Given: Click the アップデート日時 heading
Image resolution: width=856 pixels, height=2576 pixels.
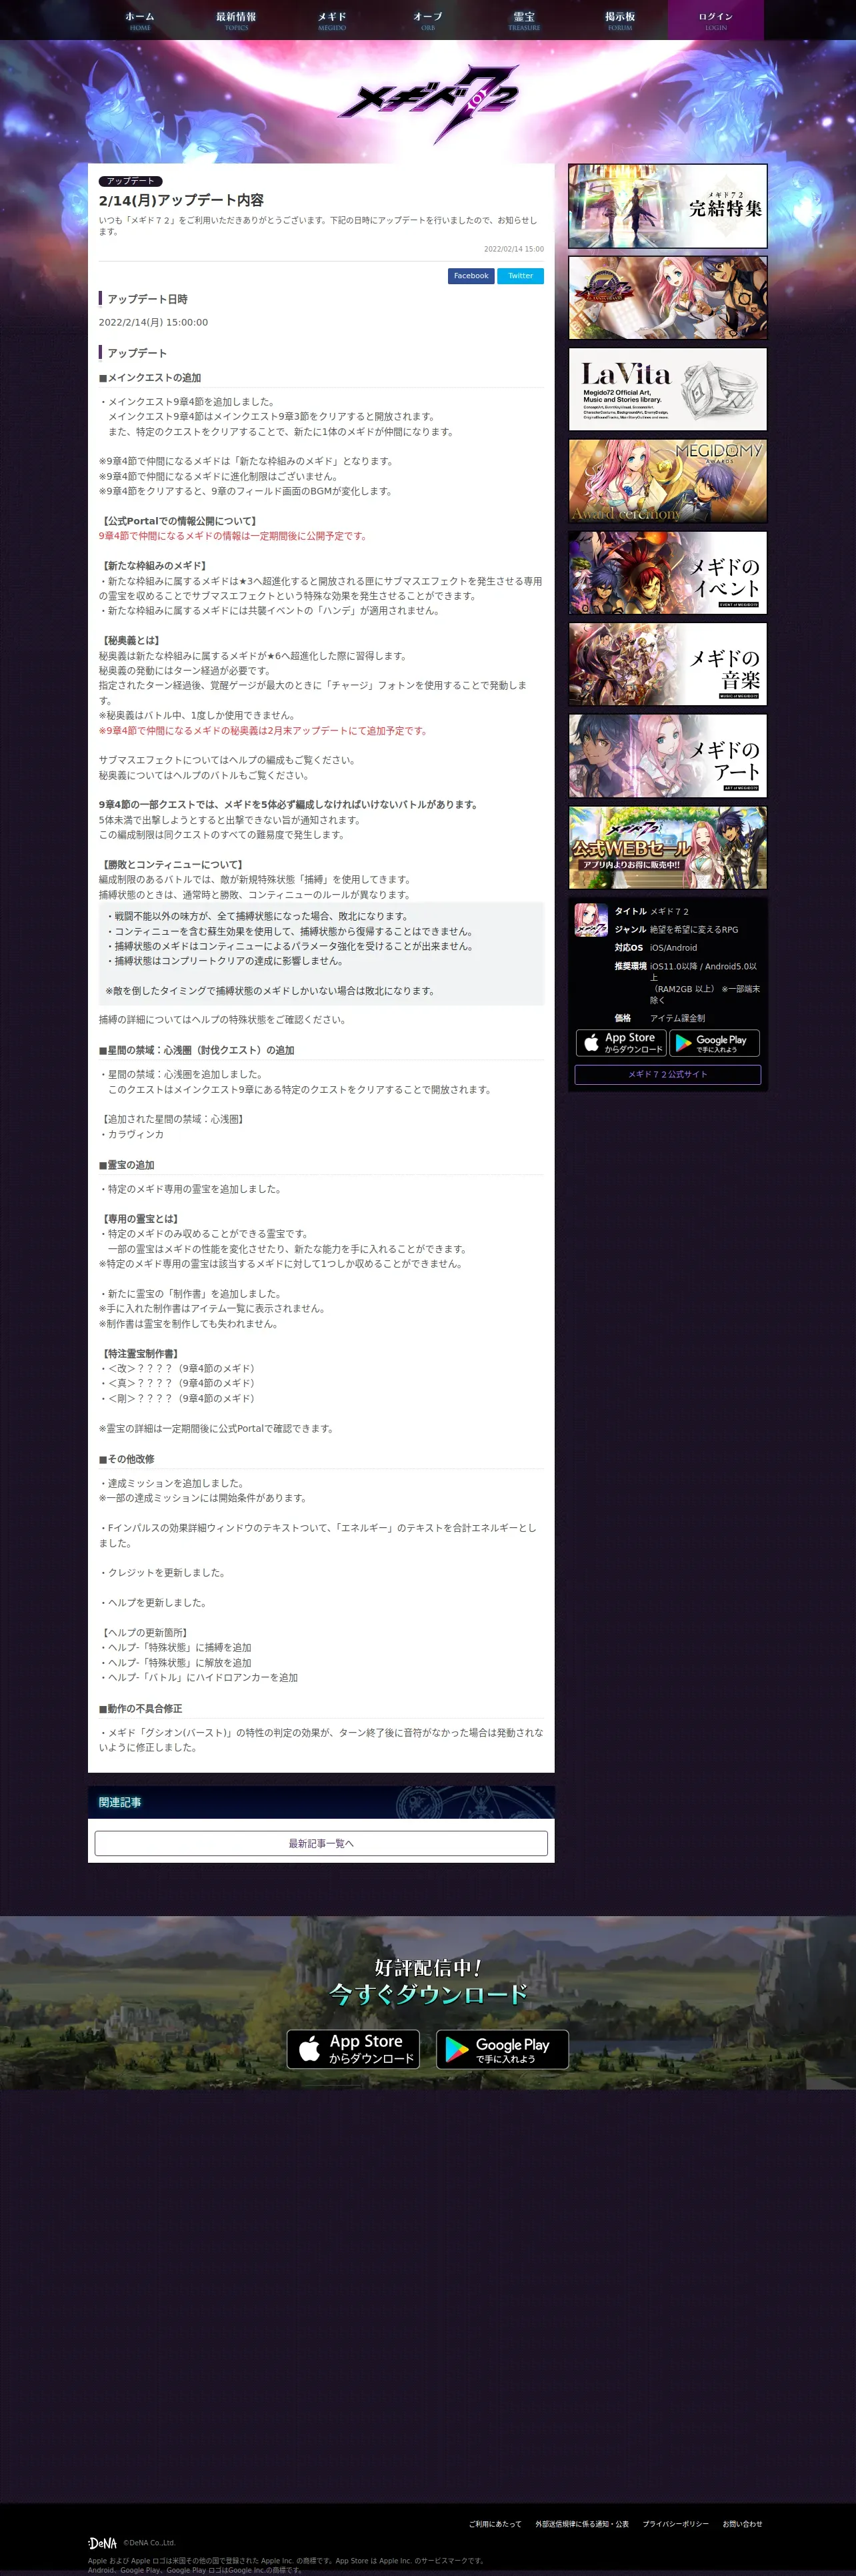Looking at the screenshot, I should point(147,299).
